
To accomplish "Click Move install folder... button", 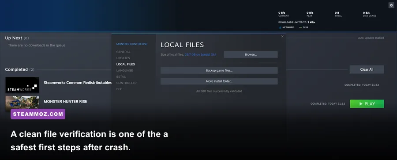I will coord(219,81).
